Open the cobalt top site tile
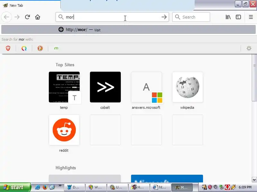The width and height of the screenshot is (257, 192). point(105,87)
